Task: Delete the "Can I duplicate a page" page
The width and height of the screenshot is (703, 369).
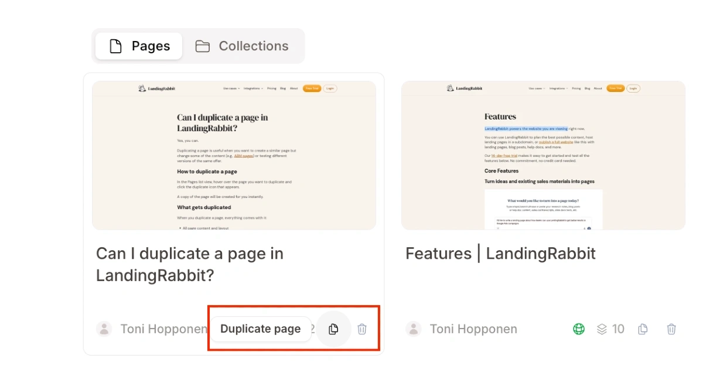Action: [362, 329]
